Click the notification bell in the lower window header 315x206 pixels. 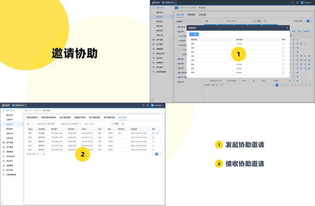(x=143, y=105)
